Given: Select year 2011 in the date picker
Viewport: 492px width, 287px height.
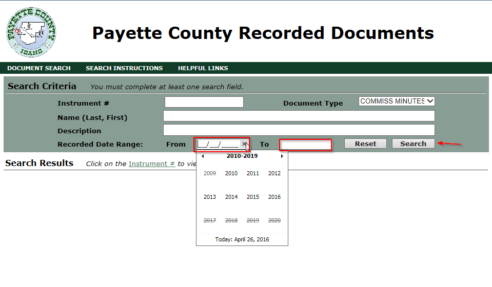Looking at the screenshot, I should click(252, 173).
